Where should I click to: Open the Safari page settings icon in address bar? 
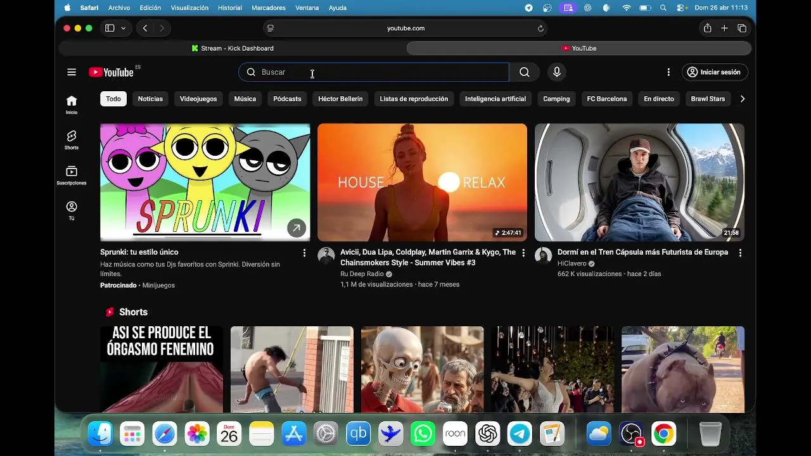pos(271,28)
